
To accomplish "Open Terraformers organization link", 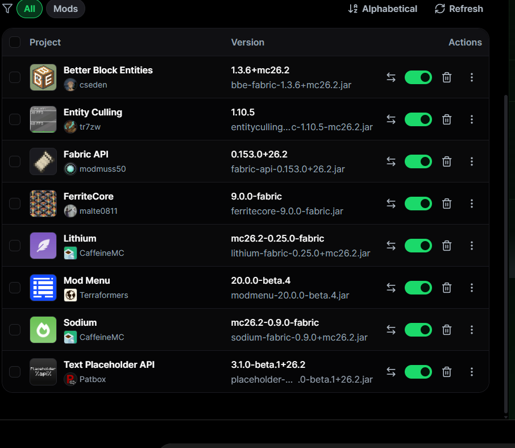I will click(x=96, y=295).
